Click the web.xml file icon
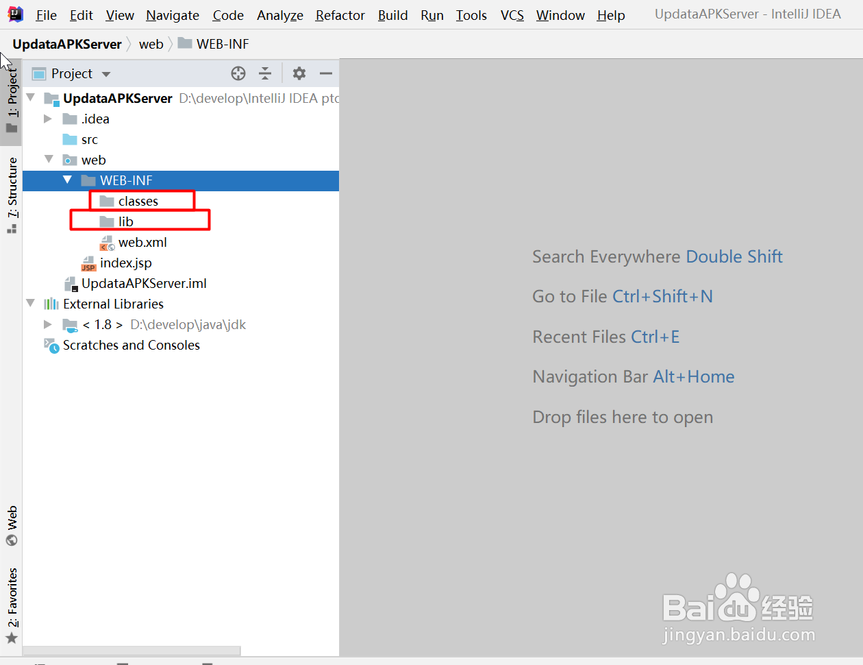The image size is (863, 665). [x=108, y=243]
